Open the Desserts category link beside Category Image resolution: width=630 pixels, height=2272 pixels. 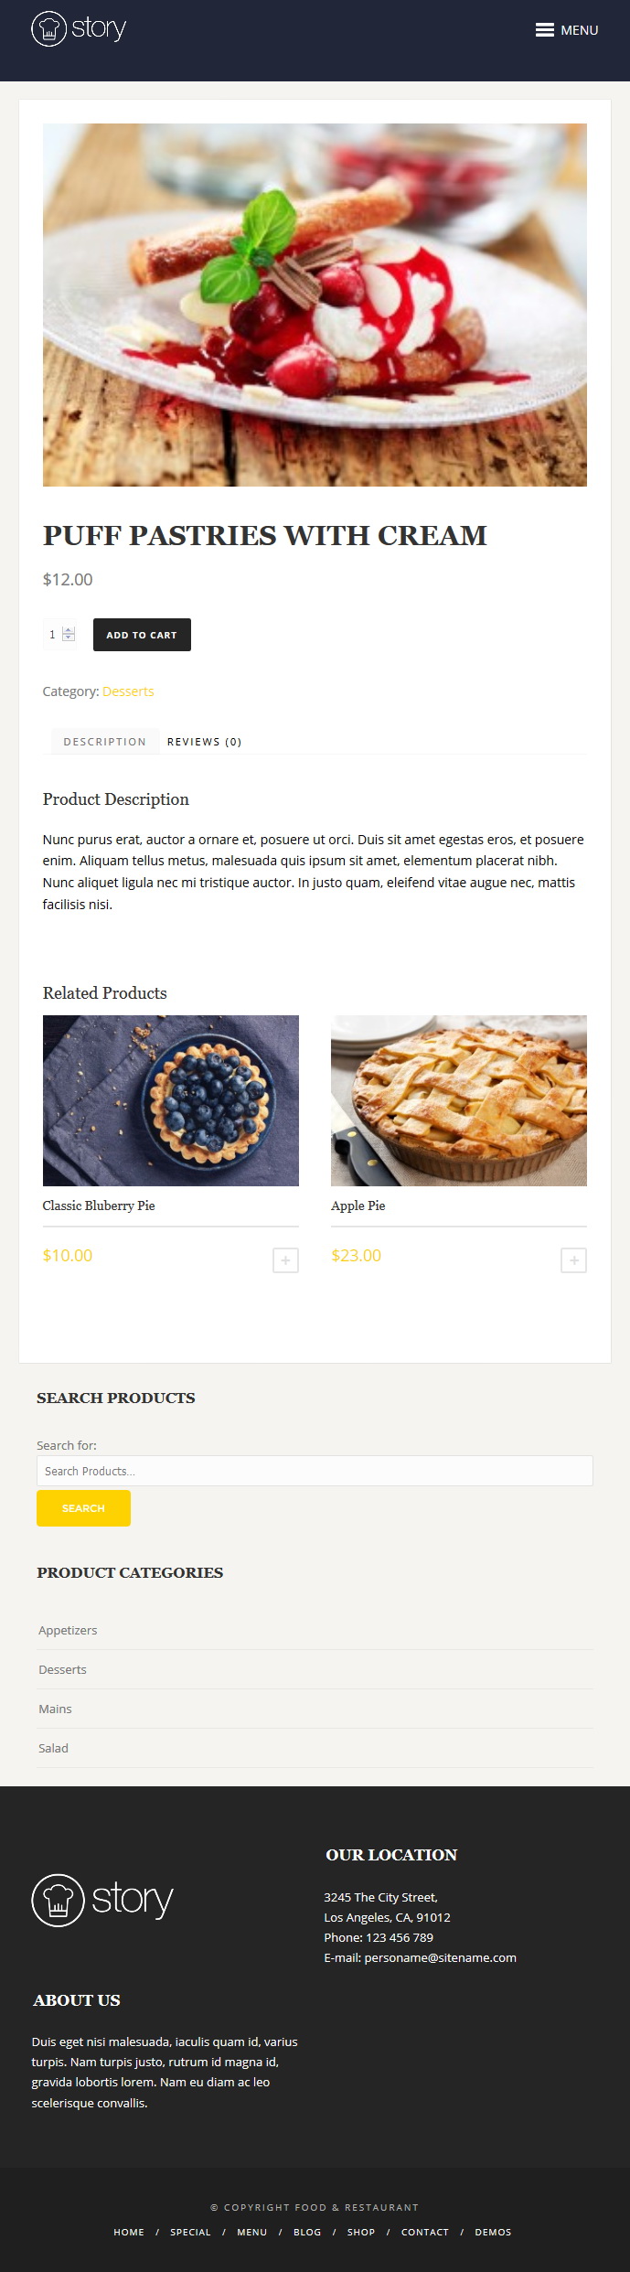pyautogui.click(x=128, y=691)
